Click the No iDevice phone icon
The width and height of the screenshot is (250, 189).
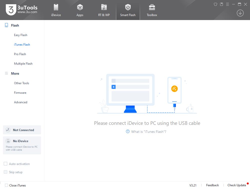tap(8, 141)
